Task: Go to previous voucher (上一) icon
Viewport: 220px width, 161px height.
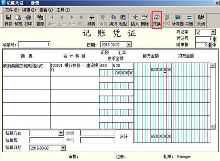Action: (x=62, y=20)
